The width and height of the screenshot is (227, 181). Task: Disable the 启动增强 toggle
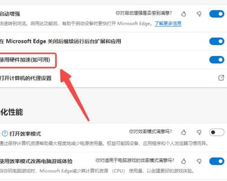(217, 14)
